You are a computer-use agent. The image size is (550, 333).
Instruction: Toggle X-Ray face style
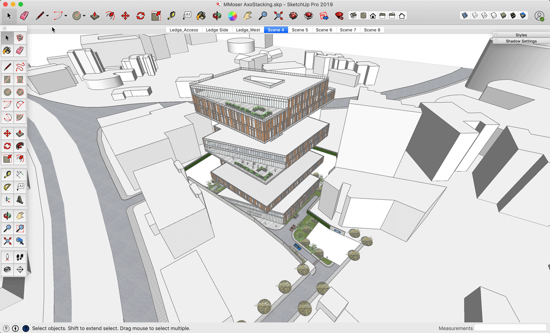pos(465,16)
